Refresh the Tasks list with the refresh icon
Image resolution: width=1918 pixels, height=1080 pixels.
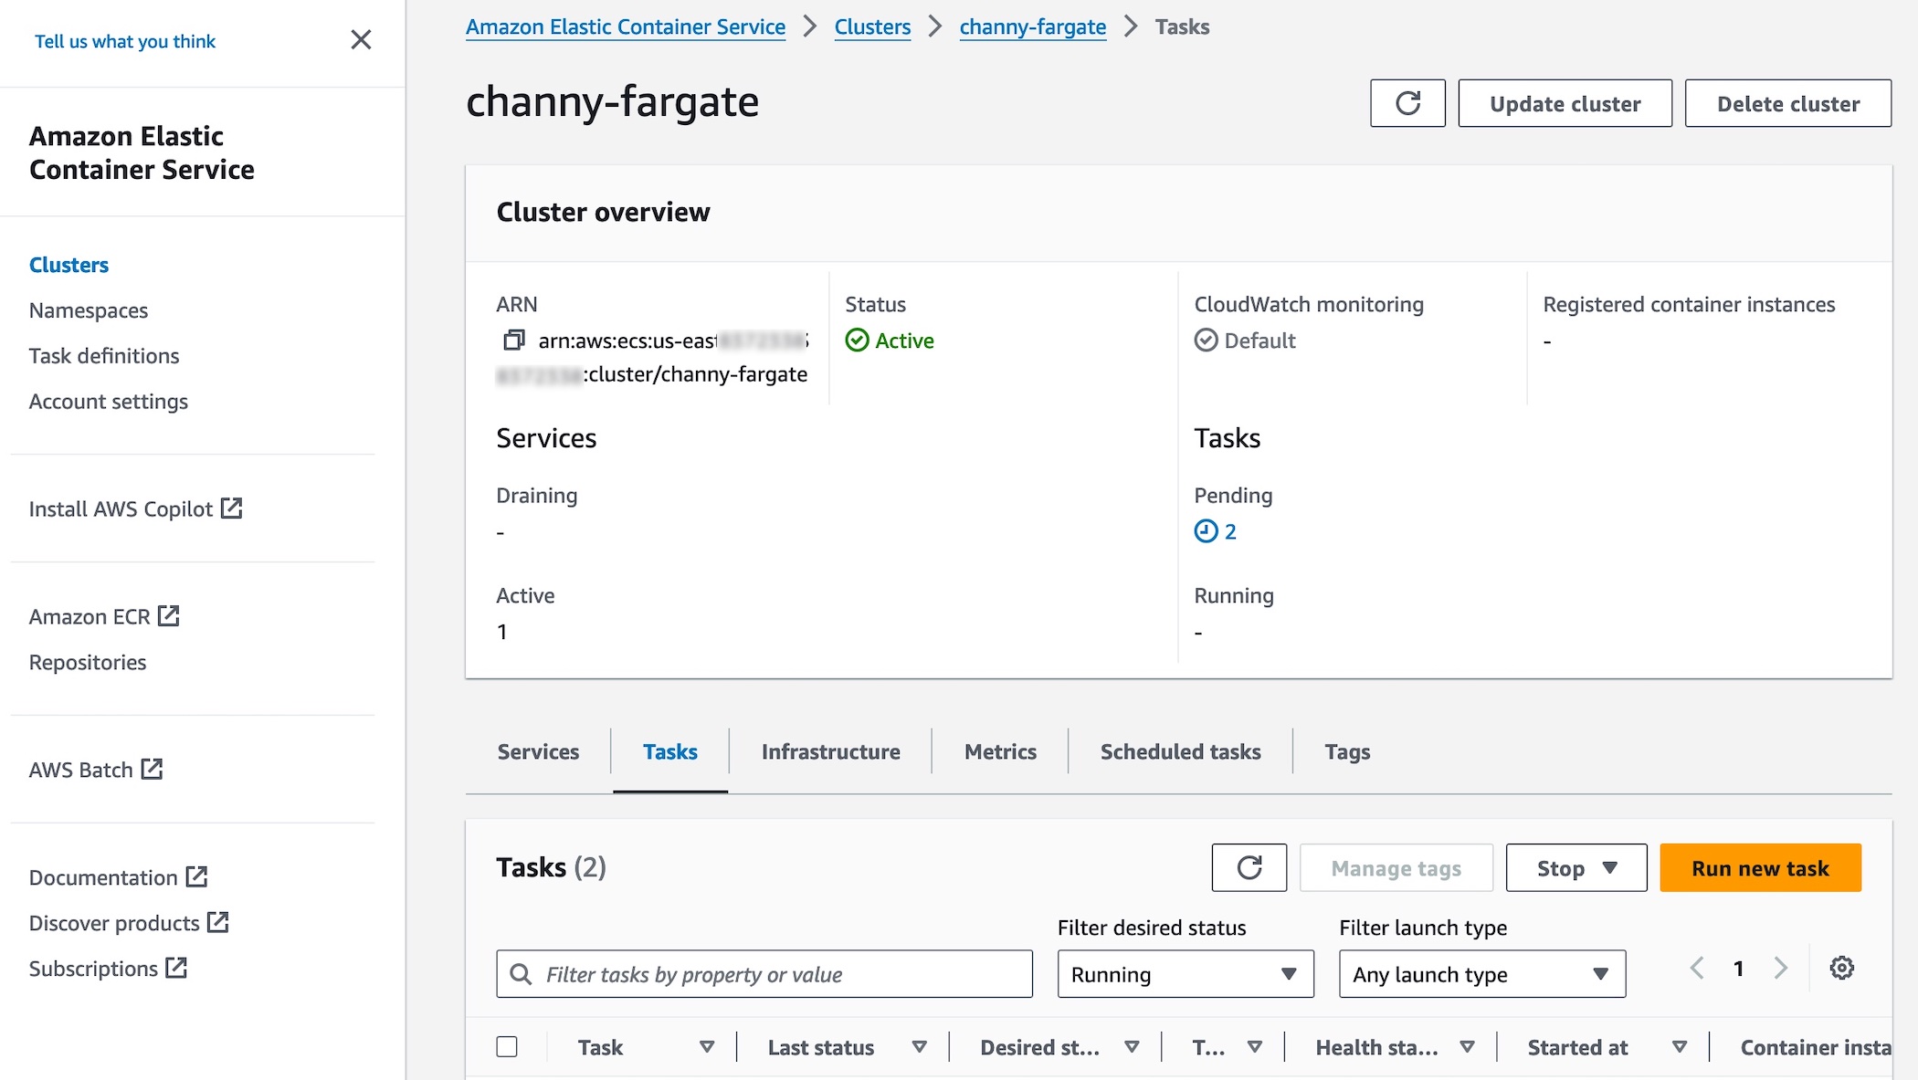click(1249, 867)
